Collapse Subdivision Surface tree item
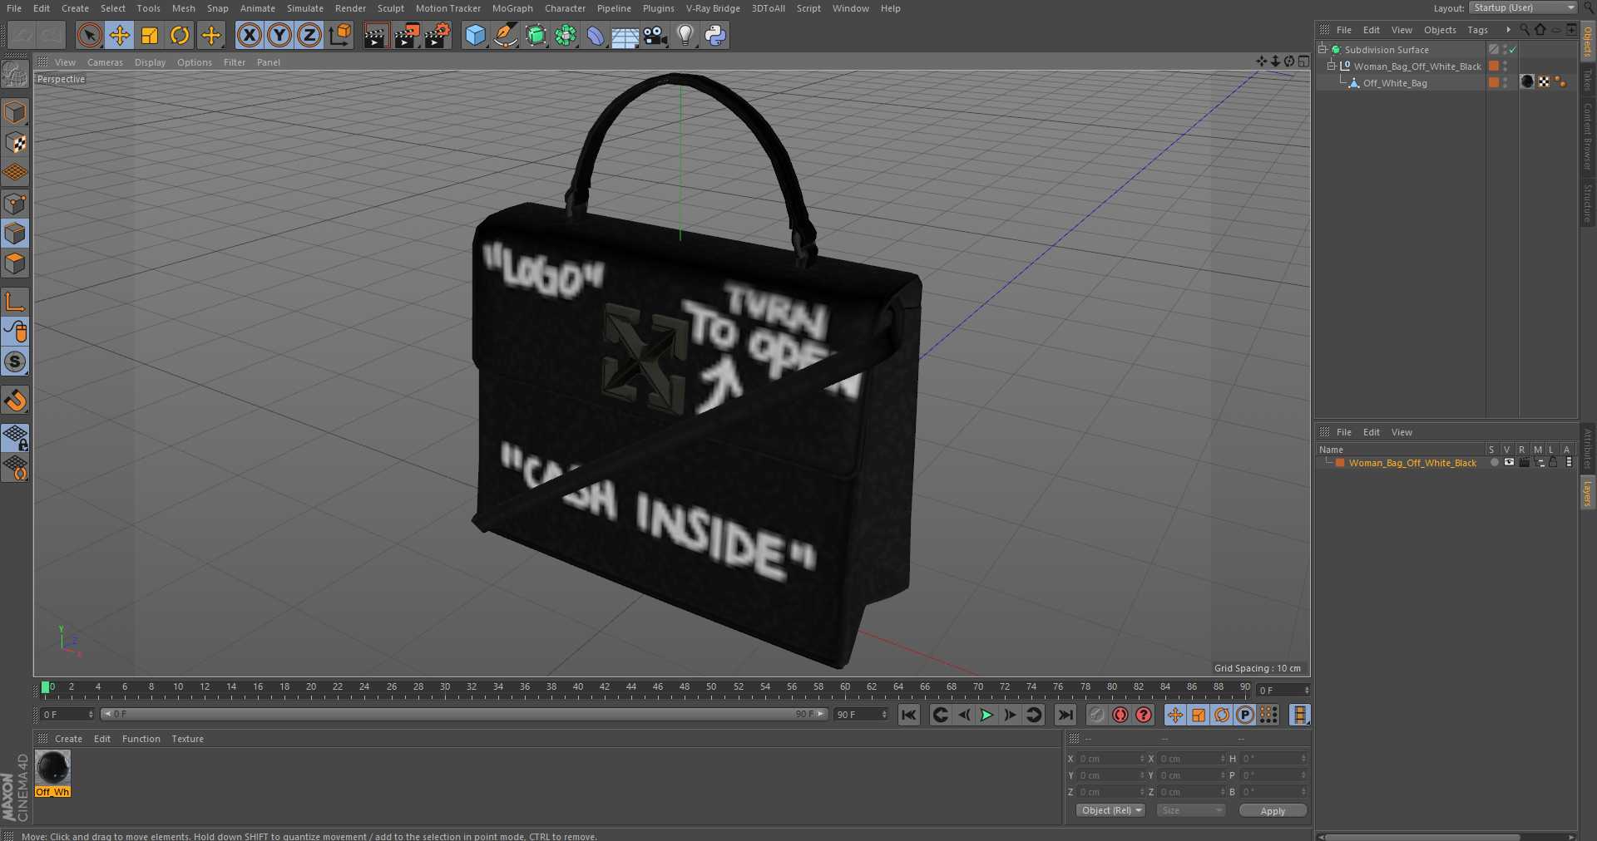The width and height of the screenshot is (1597, 841). pos(1323,50)
